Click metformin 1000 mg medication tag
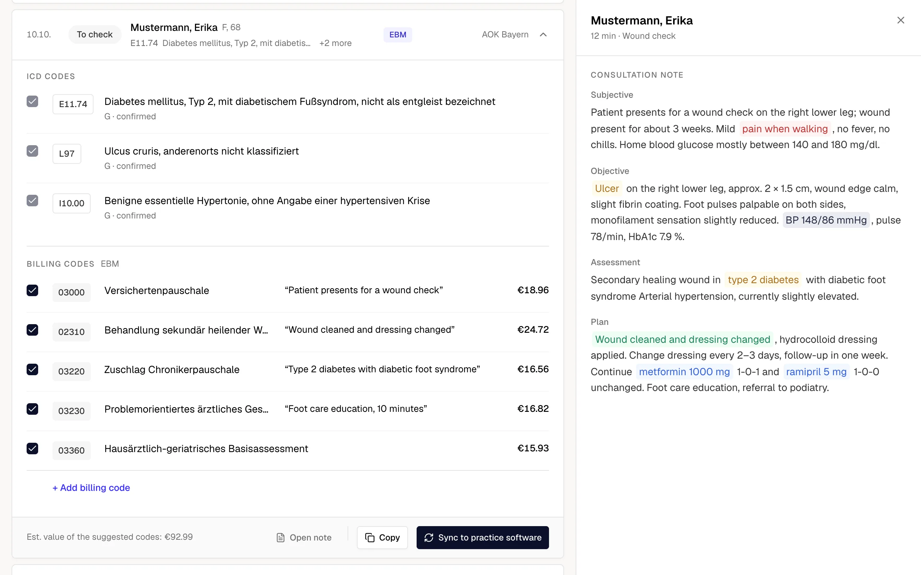 click(x=684, y=372)
